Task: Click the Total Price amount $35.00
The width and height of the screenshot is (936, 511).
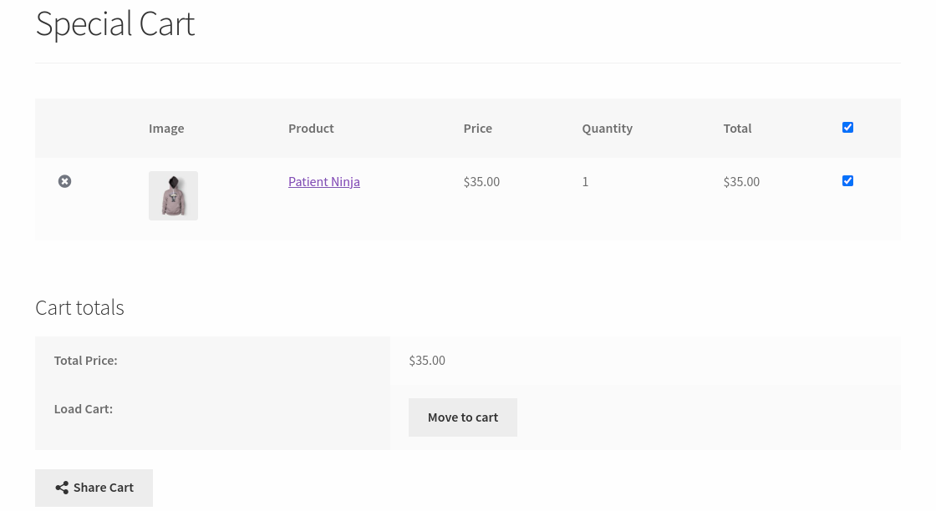Action: pos(426,360)
